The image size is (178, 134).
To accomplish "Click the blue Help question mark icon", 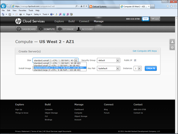I will 51,14.
